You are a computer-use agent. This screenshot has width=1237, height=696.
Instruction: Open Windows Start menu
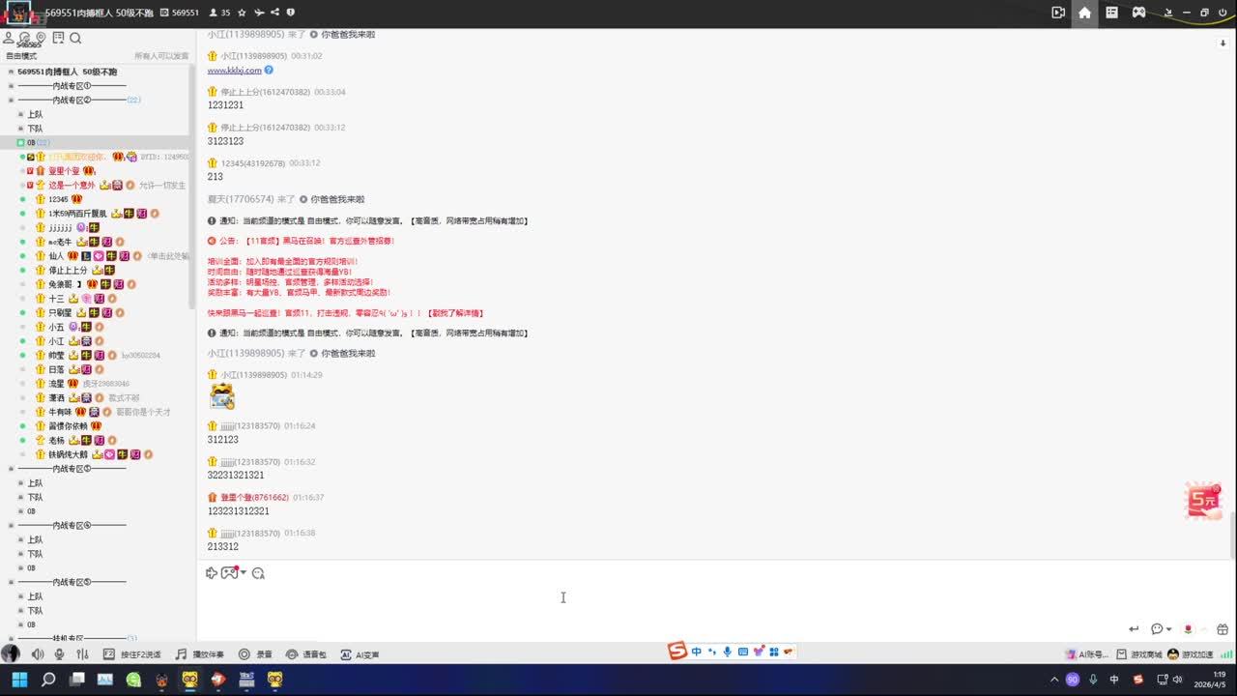pyautogui.click(x=19, y=680)
